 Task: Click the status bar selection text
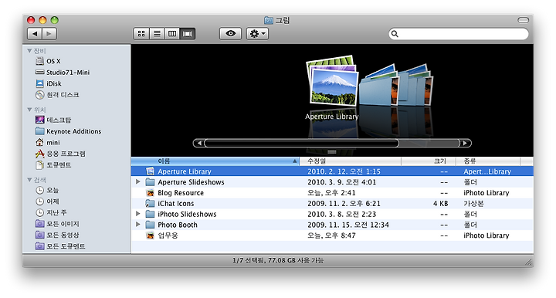pos(278,260)
